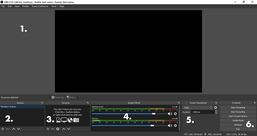Open the Scene Collection menu
This screenshot has width=257, height=136.
(40, 6)
